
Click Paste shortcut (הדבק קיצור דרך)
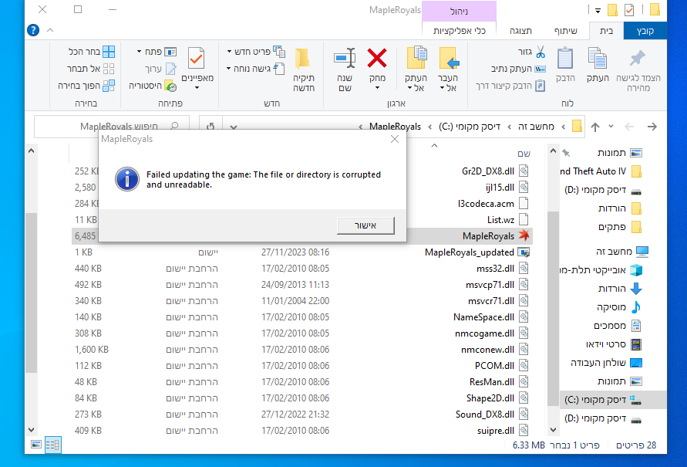[510, 86]
